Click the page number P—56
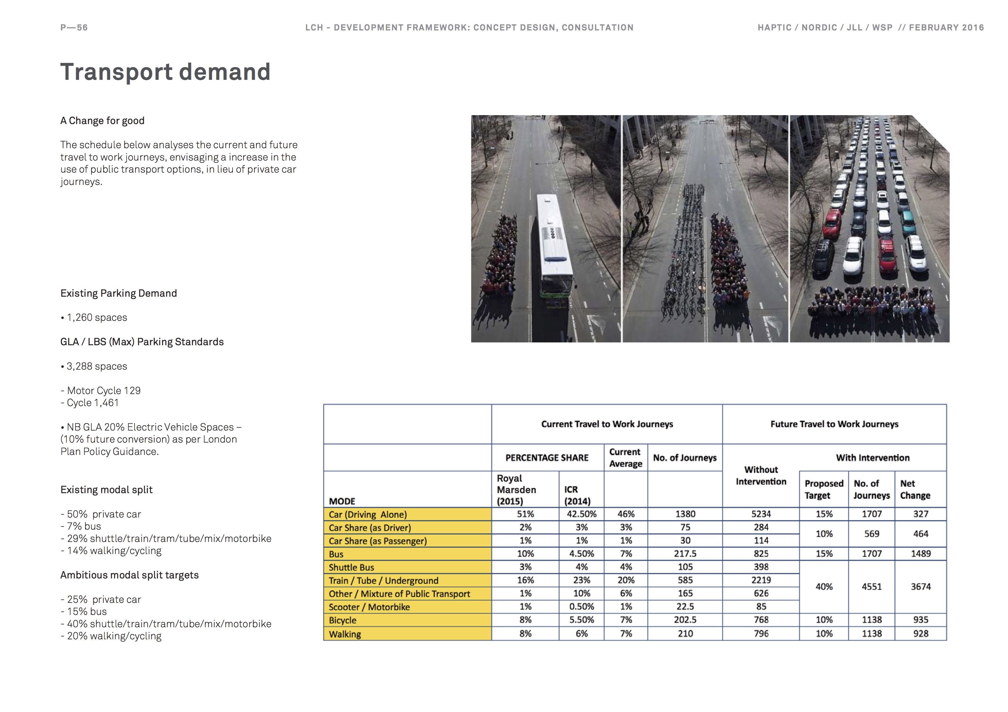The image size is (1008, 712). [74, 28]
